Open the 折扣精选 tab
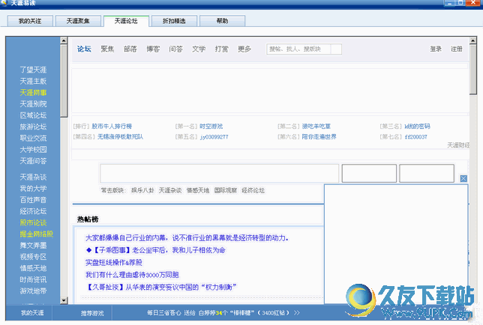The width and height of the screenshot is (483, 325). tap(174, 21)
